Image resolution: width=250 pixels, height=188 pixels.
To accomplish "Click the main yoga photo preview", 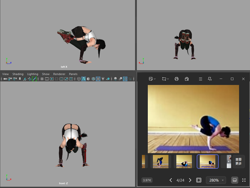I will coord(193,119).
